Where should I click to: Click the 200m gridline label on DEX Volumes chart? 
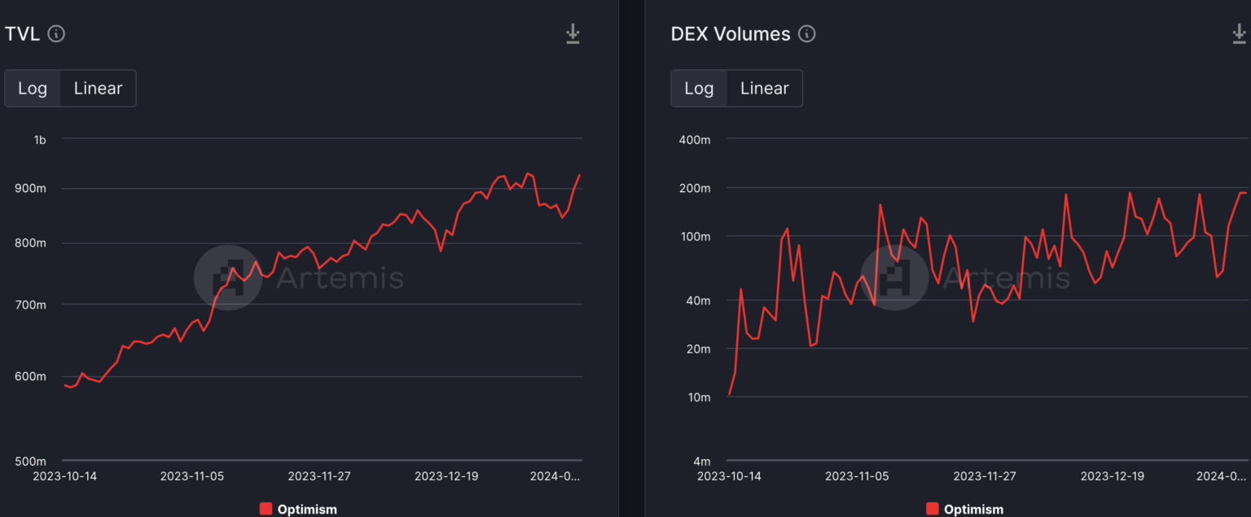point(695,188)
